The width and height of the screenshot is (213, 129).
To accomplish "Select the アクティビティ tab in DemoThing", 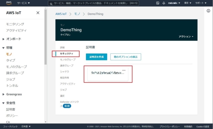I will (x=68, y=84).
